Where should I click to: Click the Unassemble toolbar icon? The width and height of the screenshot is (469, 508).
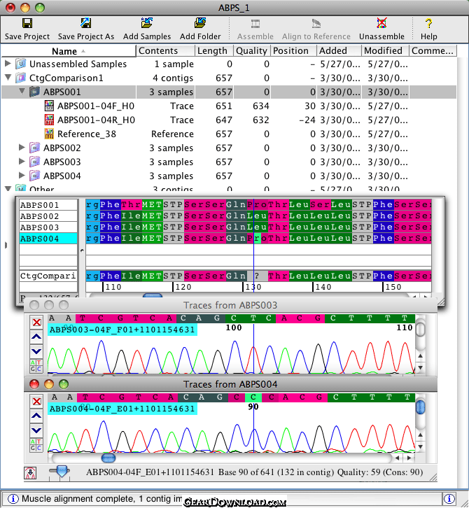[381, 23]
